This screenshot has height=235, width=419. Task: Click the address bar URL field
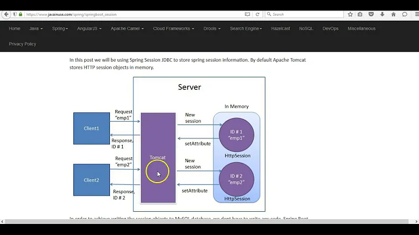[x=134, y=15]
